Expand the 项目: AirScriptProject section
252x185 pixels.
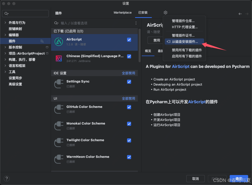5,53
